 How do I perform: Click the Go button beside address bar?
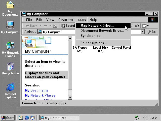pyautogui.click(x=152, y=32)
